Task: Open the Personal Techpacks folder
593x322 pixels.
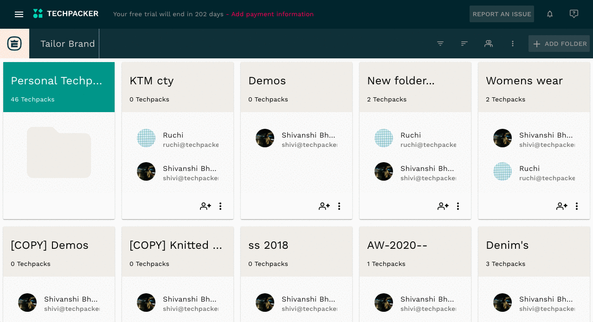Action: pyautogui.click(x=59, y=87)
